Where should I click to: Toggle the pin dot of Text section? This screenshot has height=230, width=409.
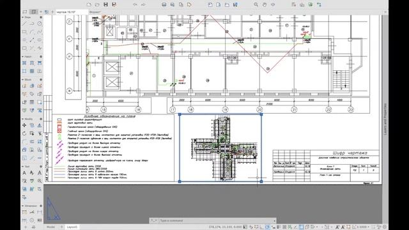41,166
